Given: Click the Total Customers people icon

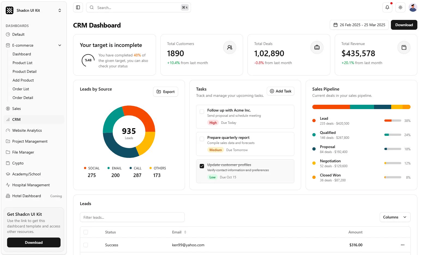Looking at the screenshot, I should [x=230, y=47].
